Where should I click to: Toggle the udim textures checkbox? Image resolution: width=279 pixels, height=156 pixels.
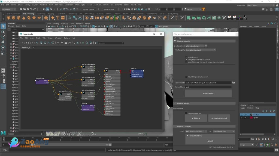(186, 57)
